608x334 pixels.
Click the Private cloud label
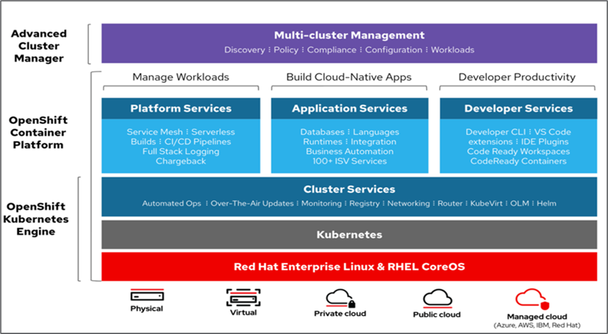pyautogui.click(x=340, y=313)
